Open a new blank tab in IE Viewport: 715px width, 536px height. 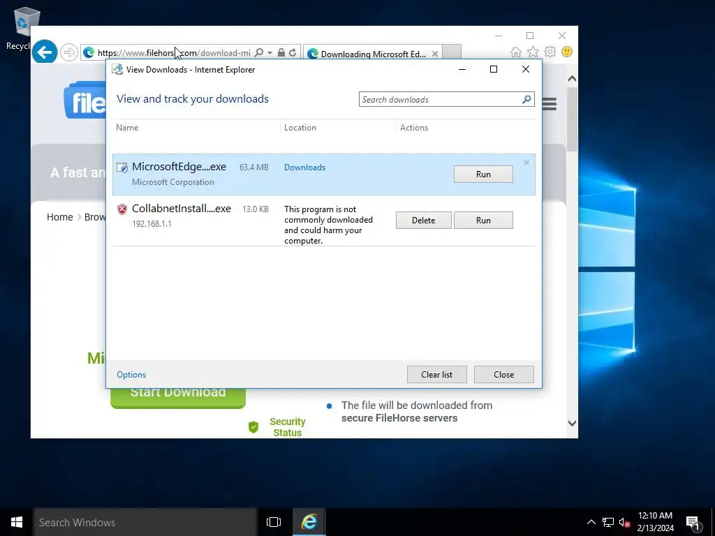pyautogui.click(x=452, y=52)
